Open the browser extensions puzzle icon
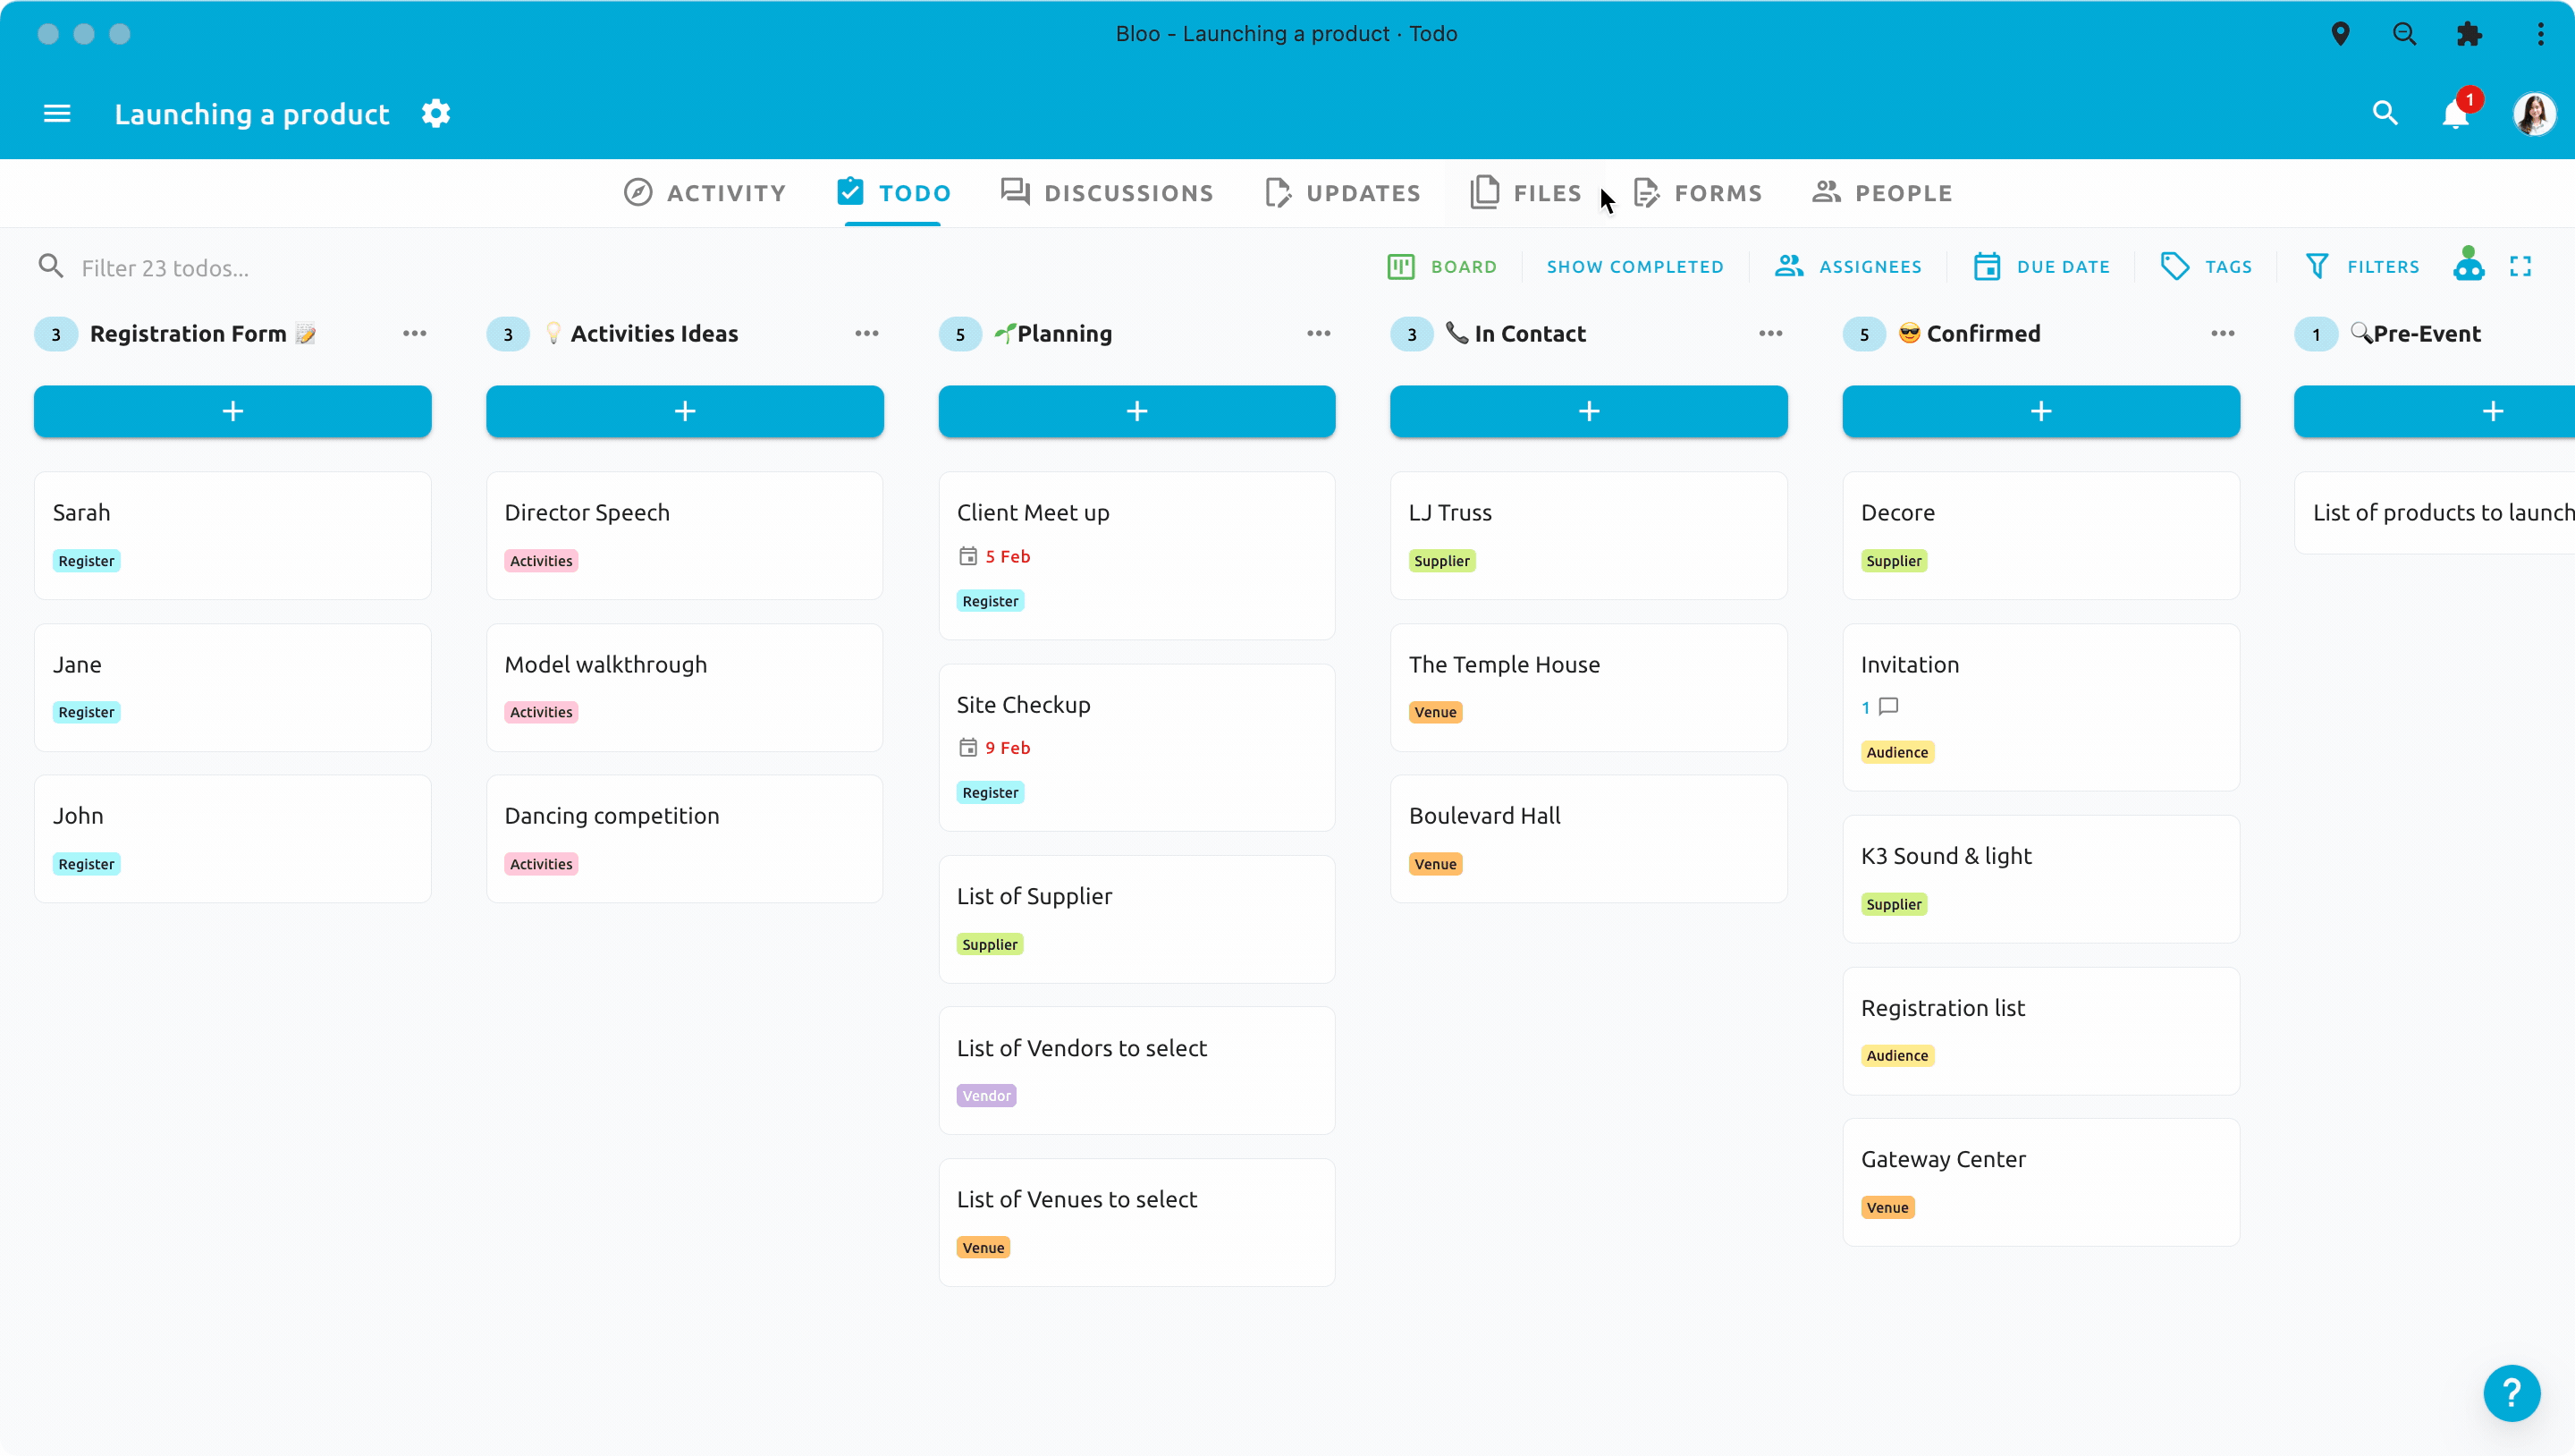 (x=2469, y=34)
